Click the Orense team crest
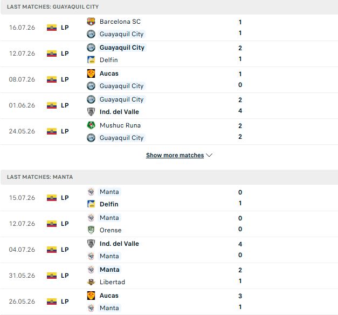Screen dimensions: 338x315 pyautogui.click(x=91, y=230)
